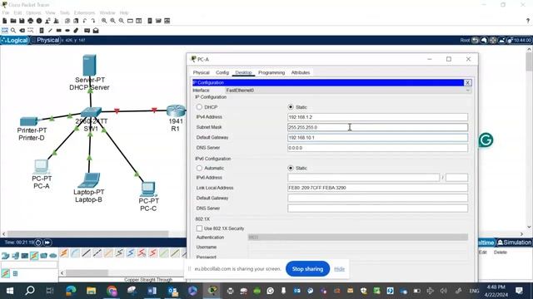Pick the blue serial DCE cable

click(131, 252)
